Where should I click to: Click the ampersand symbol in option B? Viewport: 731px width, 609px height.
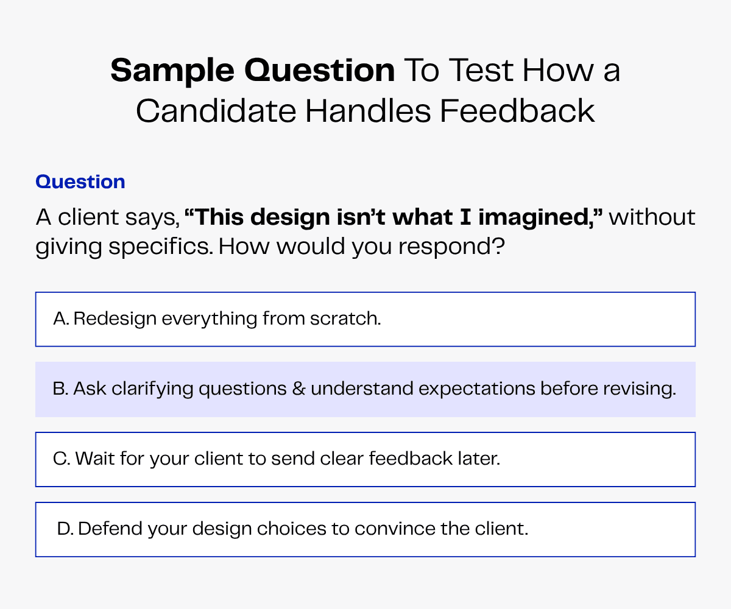(298, 389)
